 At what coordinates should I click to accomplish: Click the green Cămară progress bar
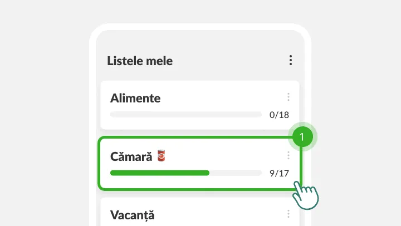coord(160,173)
